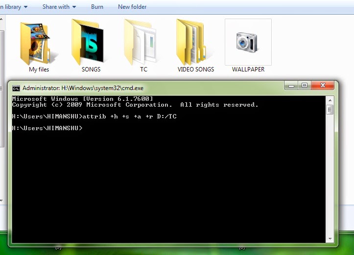Click the attrib +h +s +a +r command text

(129, 116)
